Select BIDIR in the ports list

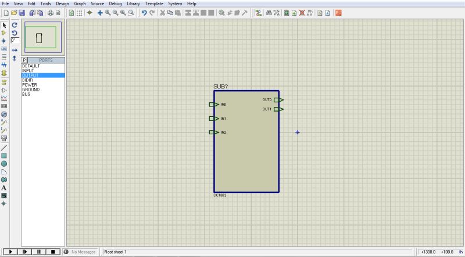pos(43,80)
